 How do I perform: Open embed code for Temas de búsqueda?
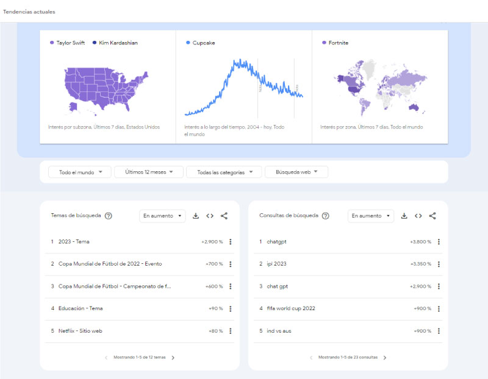pyautogui.click(x=210, y=216)
